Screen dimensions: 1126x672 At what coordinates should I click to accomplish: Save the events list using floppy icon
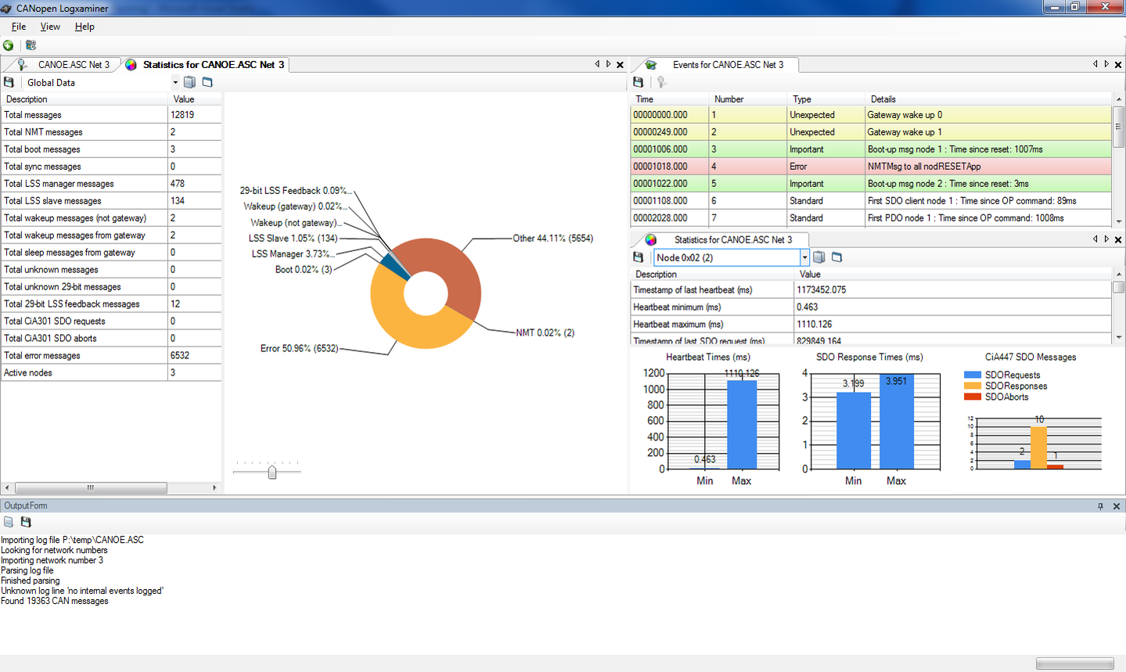coord(639,82)
